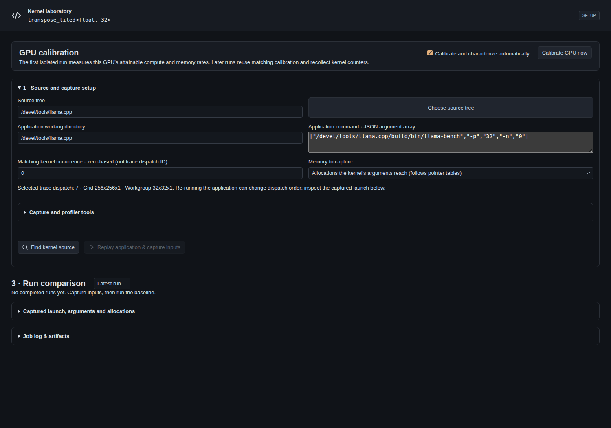Click the textarea resize handle corner

[591, 150]
